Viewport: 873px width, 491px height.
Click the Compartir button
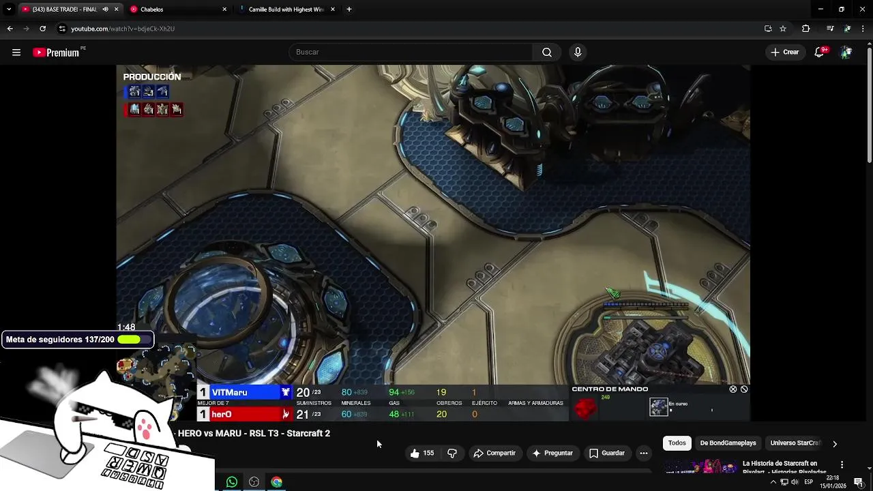494,453
